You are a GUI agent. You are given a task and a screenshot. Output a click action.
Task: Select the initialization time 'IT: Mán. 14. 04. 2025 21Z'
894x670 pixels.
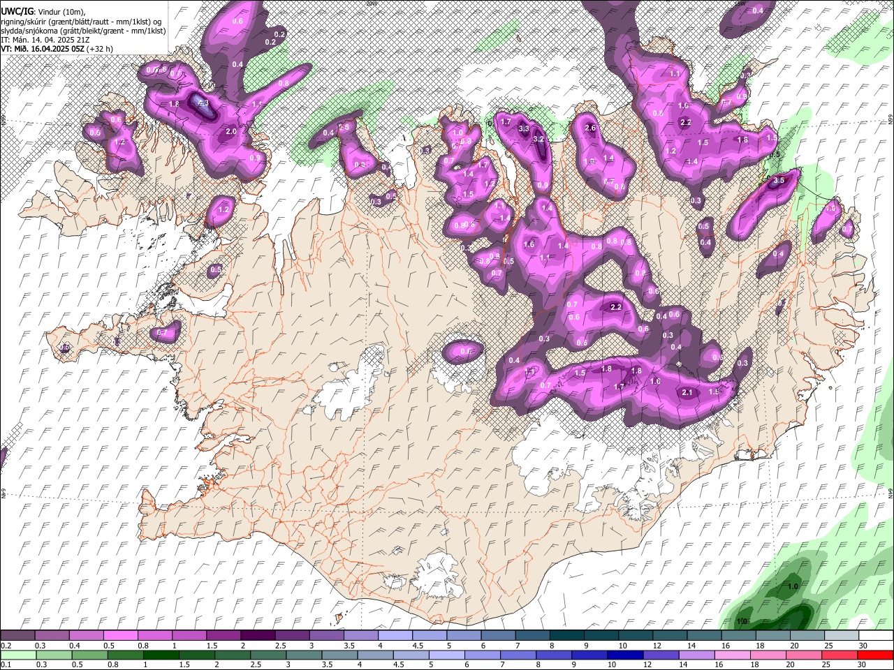click(45, 40)
